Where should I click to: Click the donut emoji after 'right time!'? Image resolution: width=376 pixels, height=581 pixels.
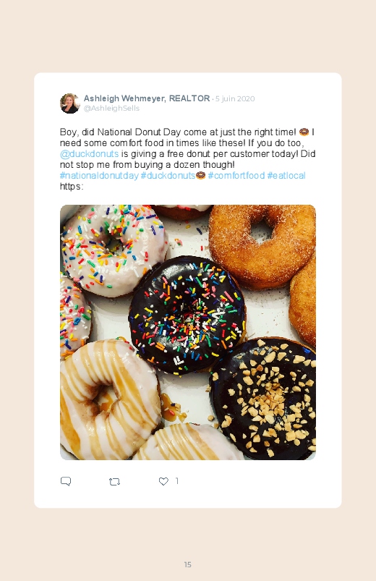pos(304,132)
